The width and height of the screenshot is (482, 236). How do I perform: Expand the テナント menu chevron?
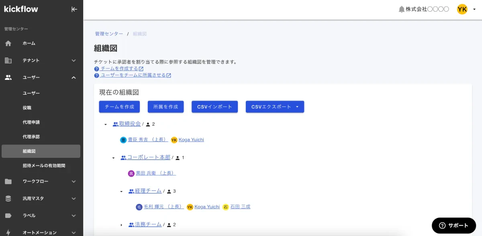[x=74, y=61]
